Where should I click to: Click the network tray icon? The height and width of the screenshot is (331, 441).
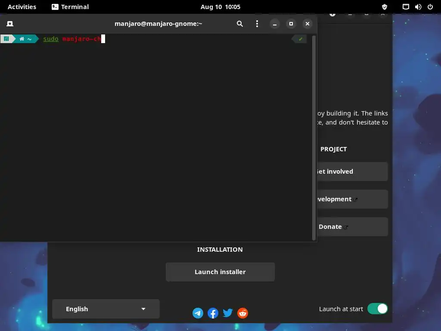pyautogui.click(x=406, y=7)
